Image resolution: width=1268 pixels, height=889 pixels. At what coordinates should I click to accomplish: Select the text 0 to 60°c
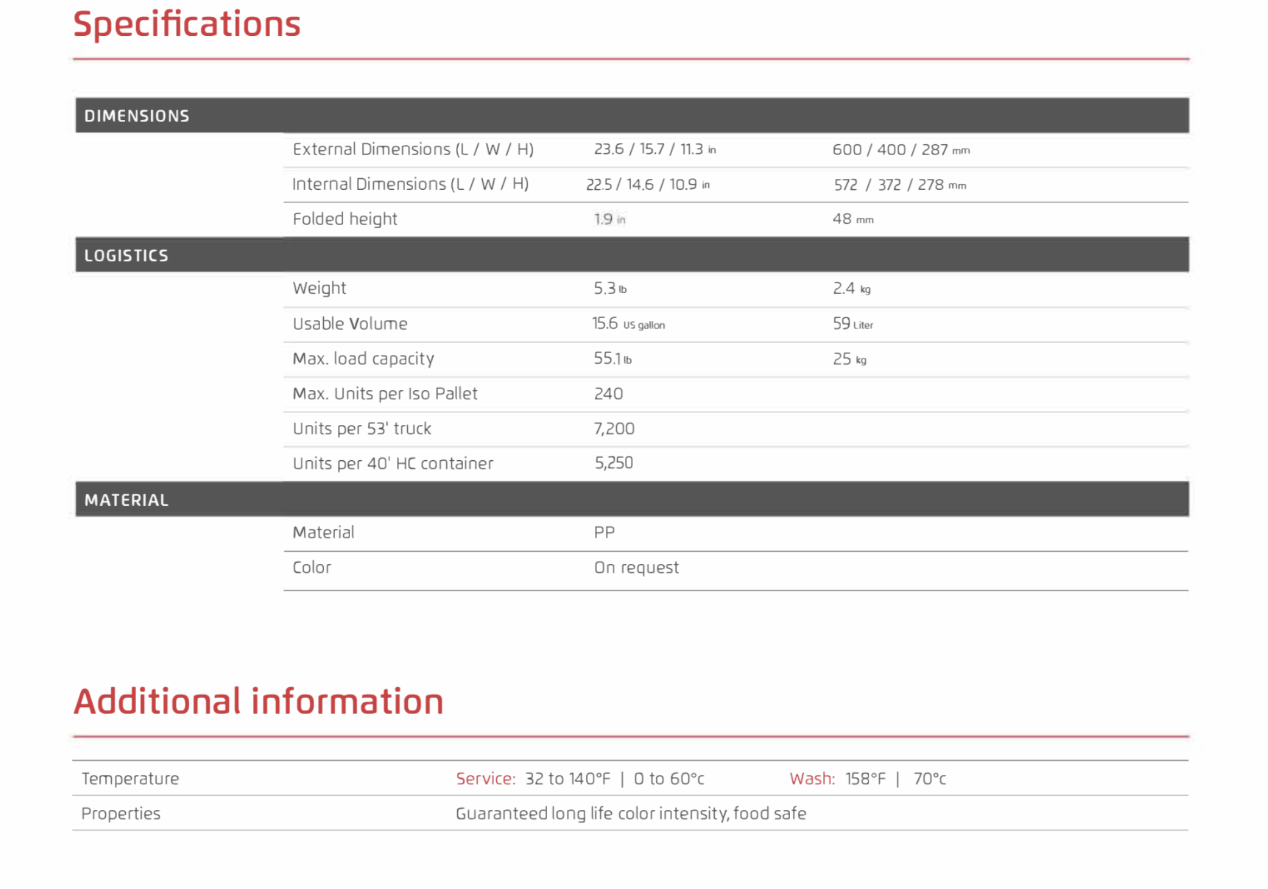pyautogui.click(x=668, y=778)
